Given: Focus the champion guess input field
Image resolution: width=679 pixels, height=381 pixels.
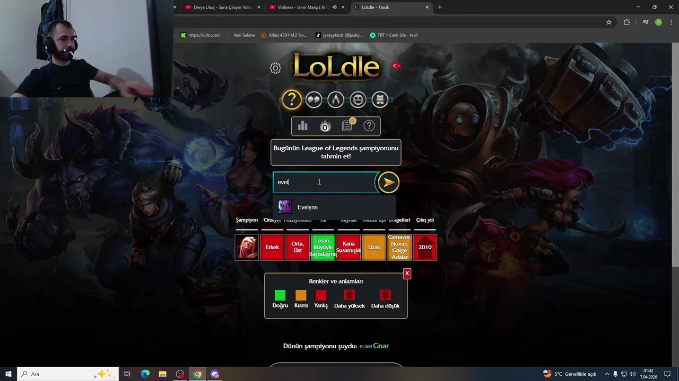Looking at the screenshot, I should tap(325, 182).
